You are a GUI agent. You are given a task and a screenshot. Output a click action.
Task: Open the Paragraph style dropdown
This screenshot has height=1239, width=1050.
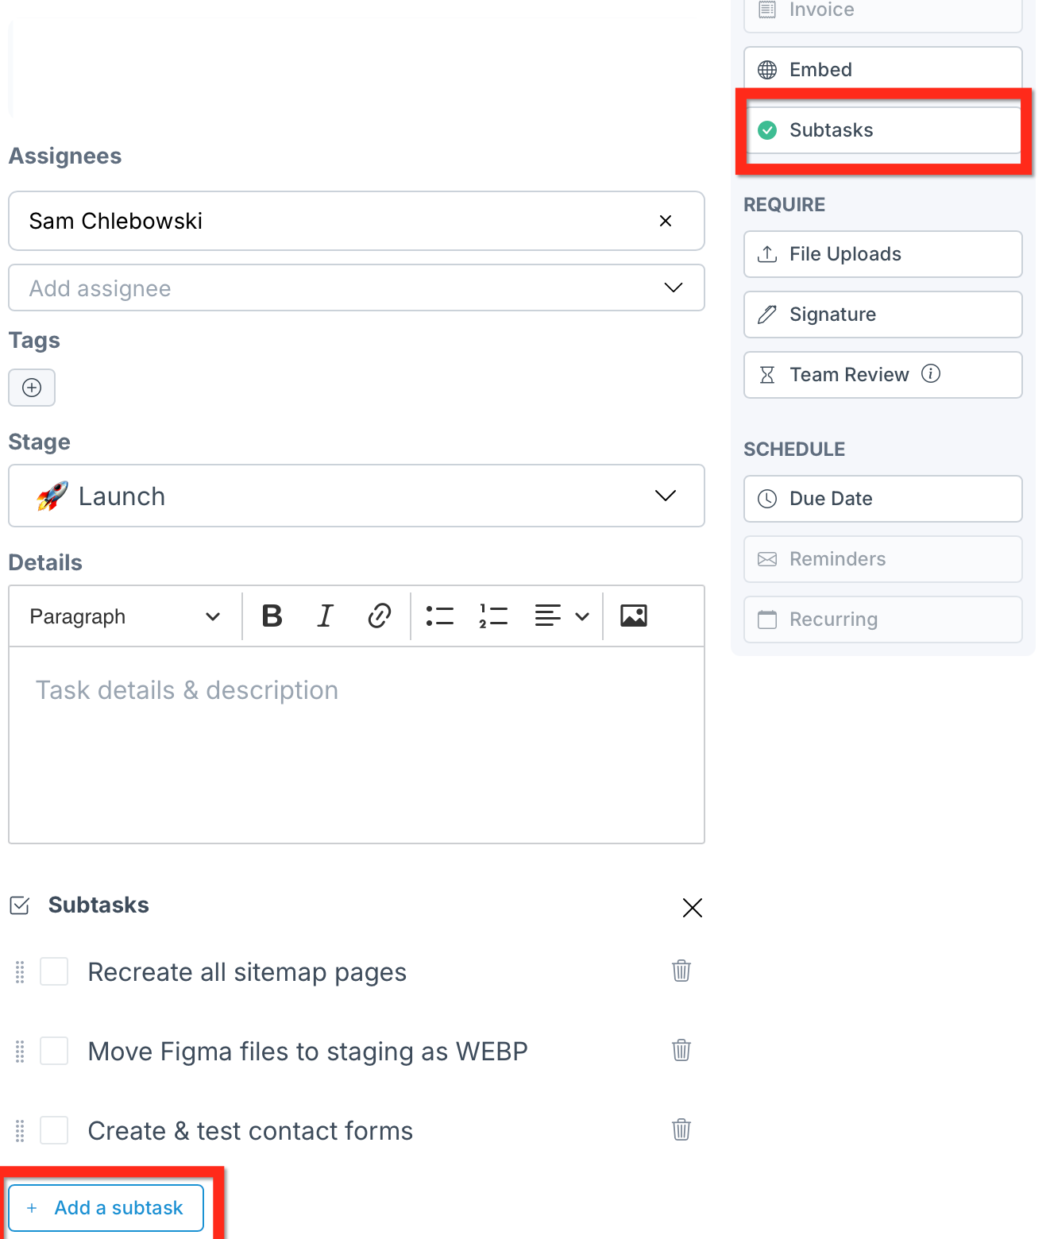(x=125, y=616)
